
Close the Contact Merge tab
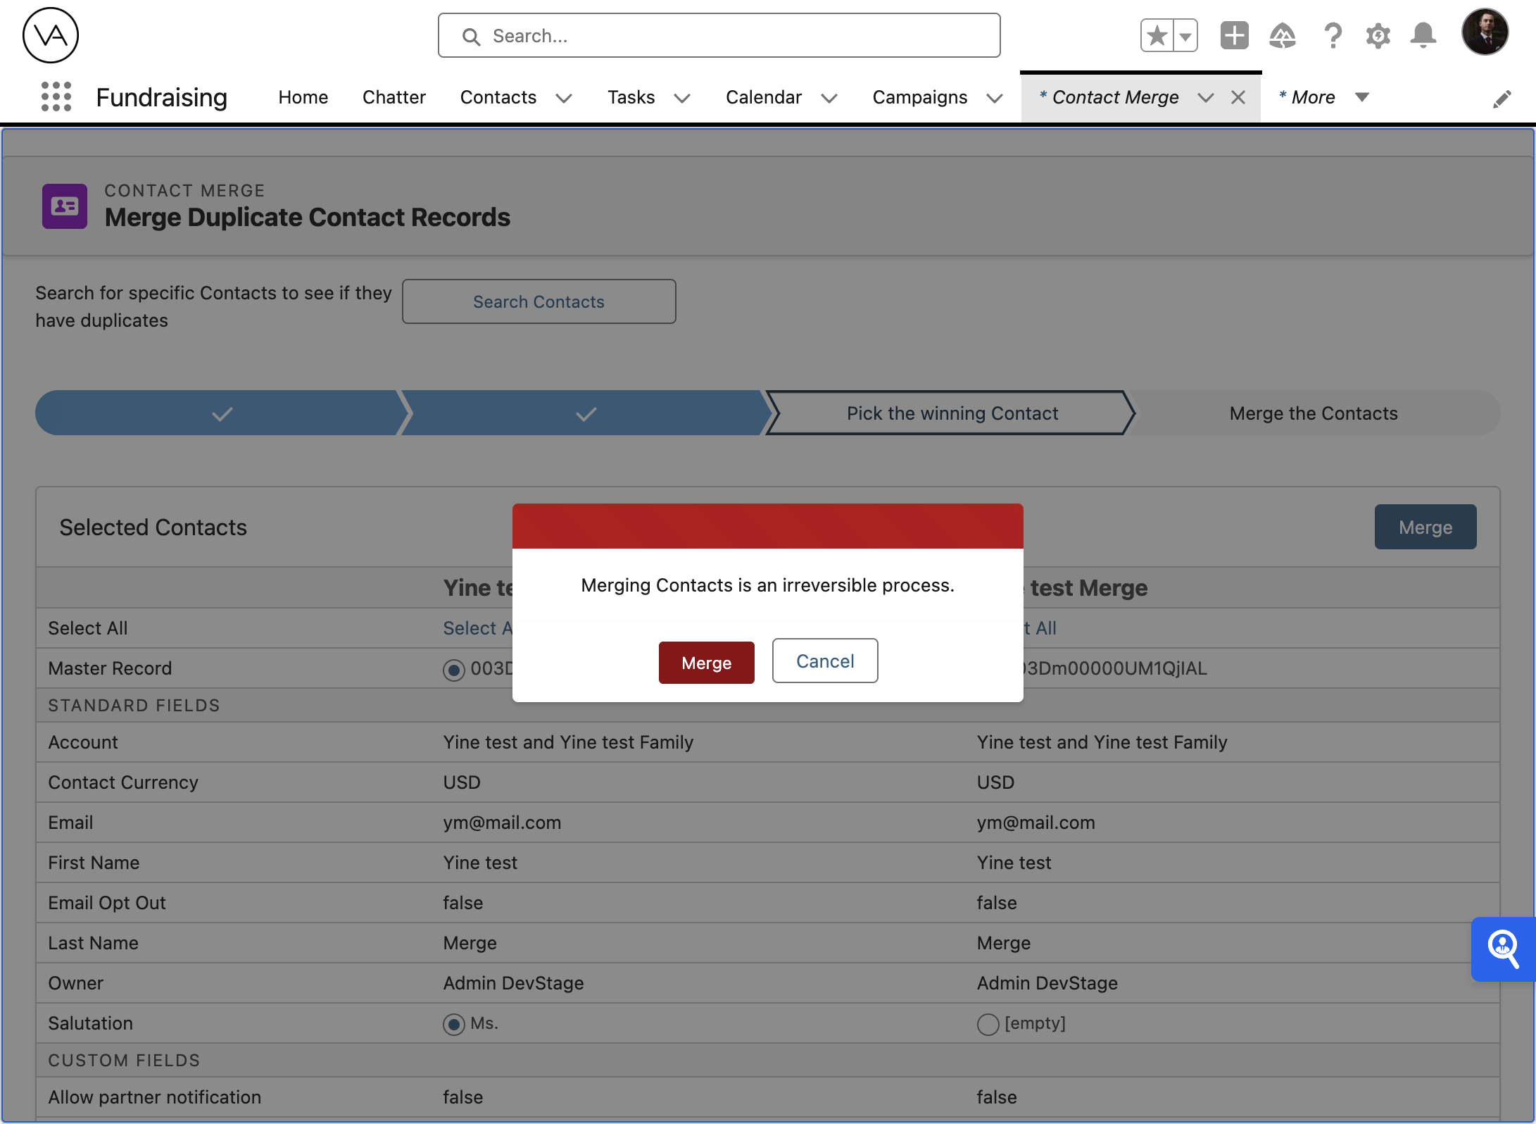pyautogui.click(x=1238, y=97)
